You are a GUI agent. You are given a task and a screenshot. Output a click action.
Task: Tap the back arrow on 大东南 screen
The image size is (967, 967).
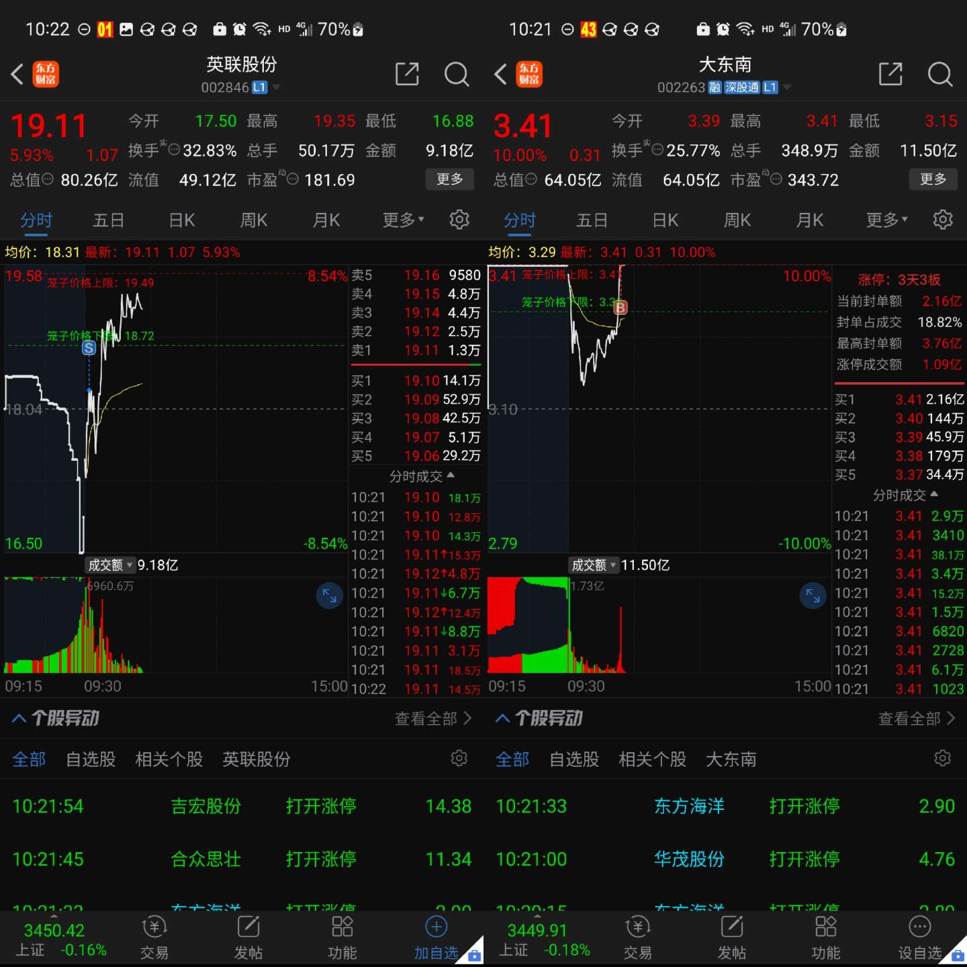(x=501, y=74)
